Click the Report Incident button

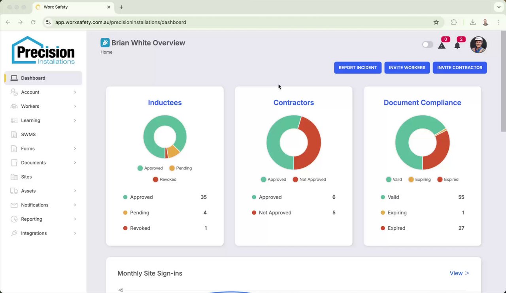point(358,68)
